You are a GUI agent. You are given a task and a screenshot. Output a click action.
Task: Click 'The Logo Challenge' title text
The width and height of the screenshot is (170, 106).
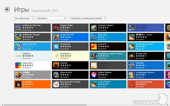tap(144, 82)
